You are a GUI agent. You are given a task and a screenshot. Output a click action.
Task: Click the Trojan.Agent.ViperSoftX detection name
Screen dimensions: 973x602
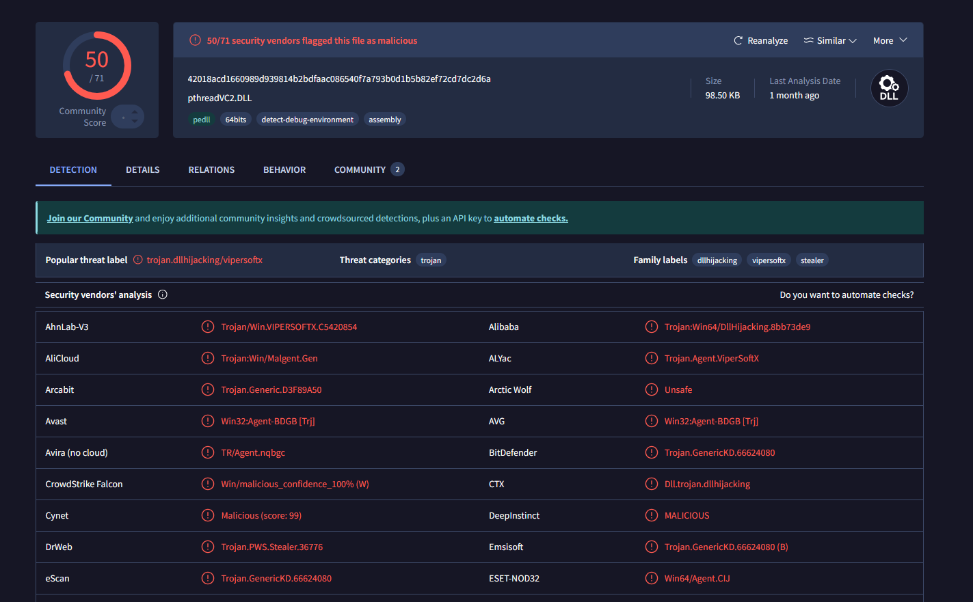(712, 358)
